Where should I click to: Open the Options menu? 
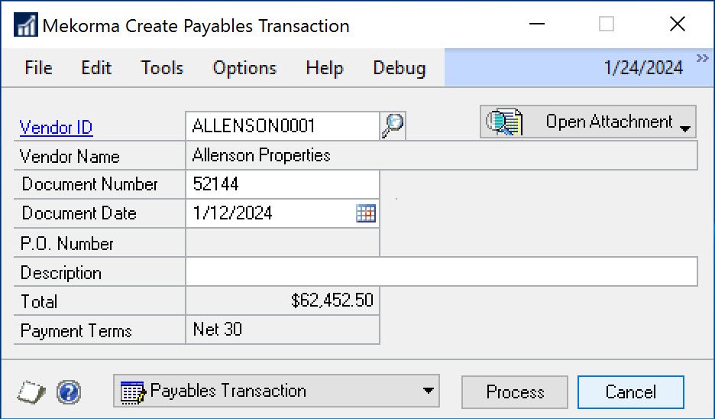244,68
